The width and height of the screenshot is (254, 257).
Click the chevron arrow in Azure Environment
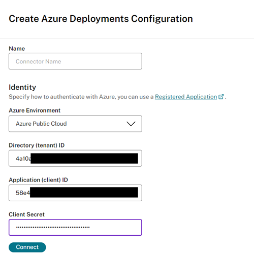[131, 124]
